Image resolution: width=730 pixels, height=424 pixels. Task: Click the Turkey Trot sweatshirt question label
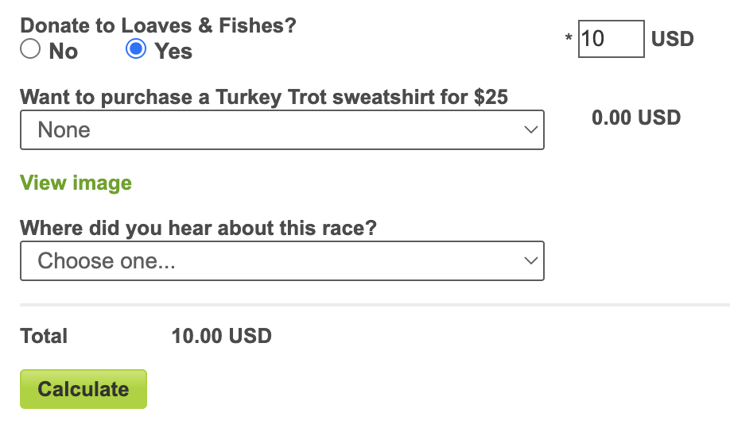(x=264, y=97)
